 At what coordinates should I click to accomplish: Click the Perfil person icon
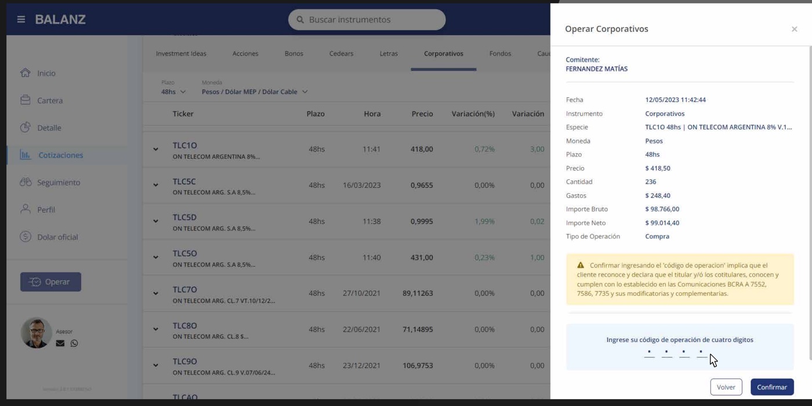click(25, 209)
